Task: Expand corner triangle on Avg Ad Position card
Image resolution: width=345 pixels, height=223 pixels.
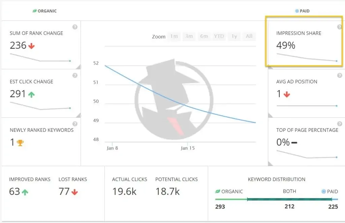Action: 271,115
